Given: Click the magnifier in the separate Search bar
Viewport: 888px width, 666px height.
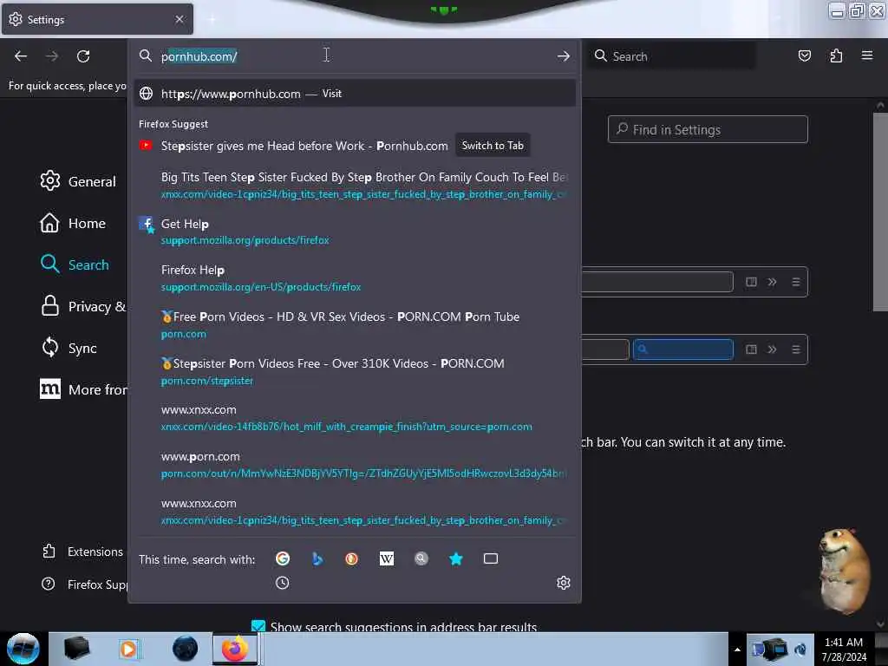Looking at the screenshot, I should point(601,55).
